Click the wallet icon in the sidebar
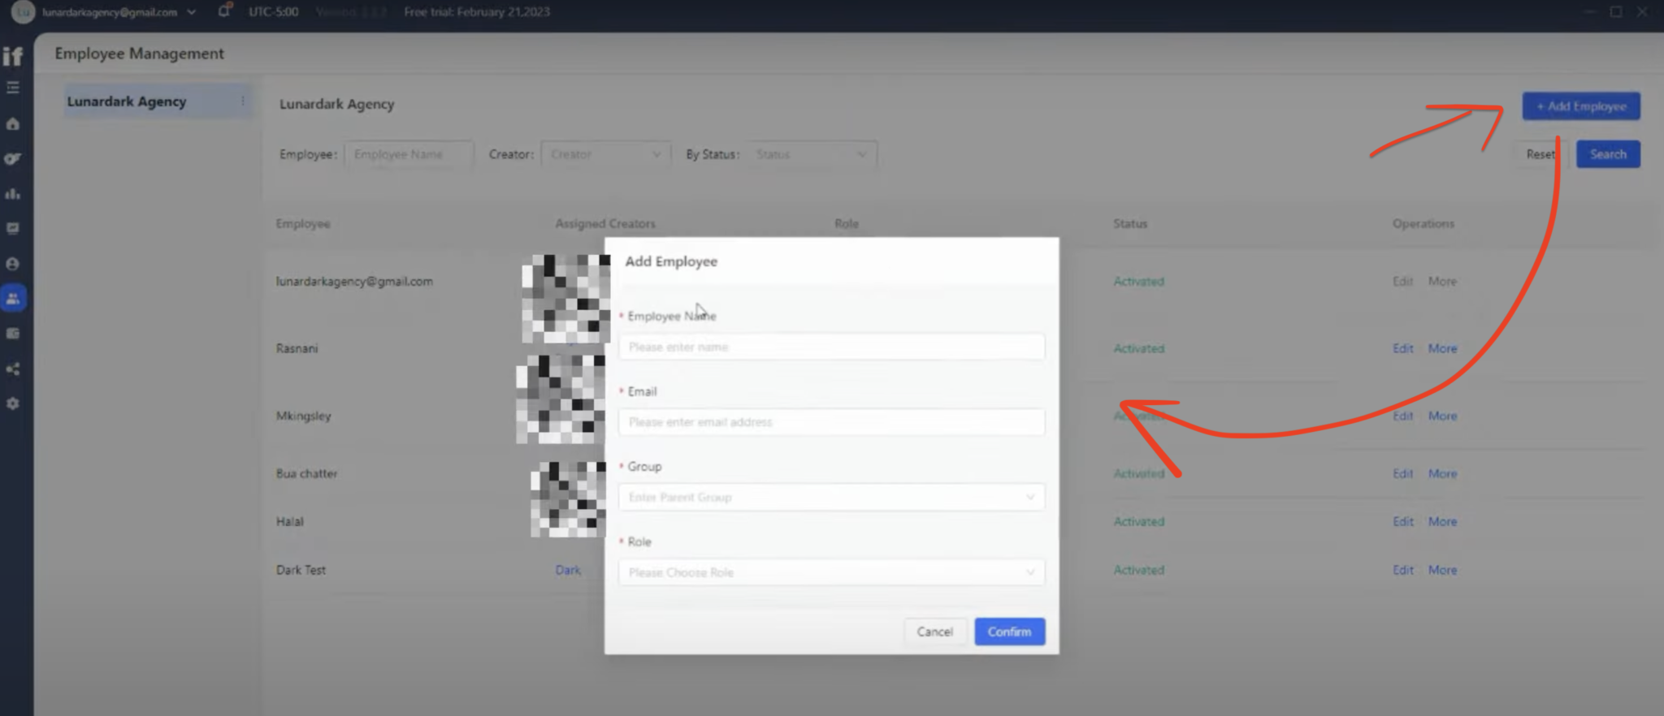1664x716 pixels. pos(13,334)
